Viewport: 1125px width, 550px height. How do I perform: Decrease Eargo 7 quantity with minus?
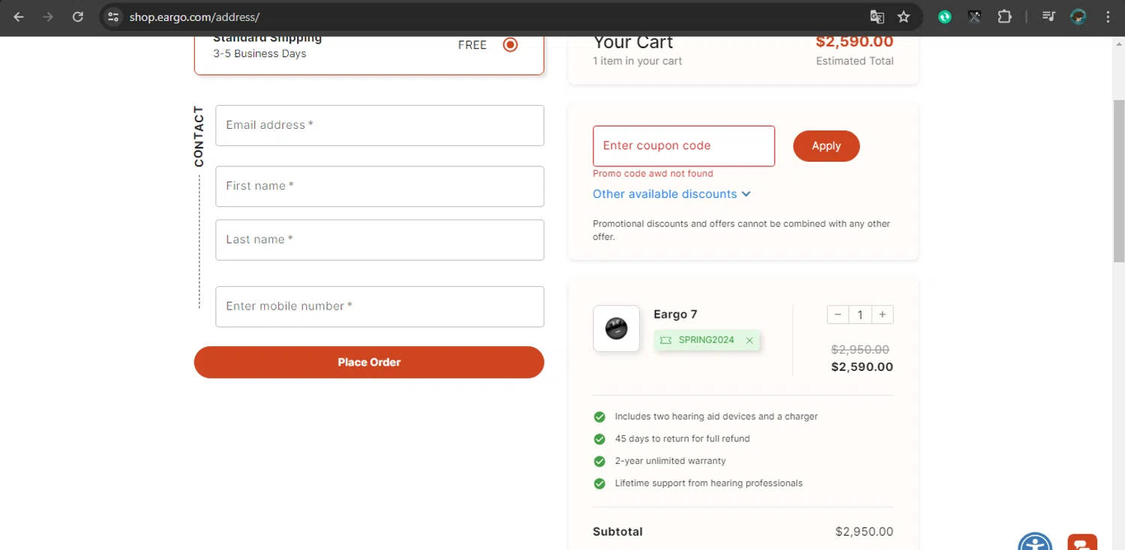(838, 315)
